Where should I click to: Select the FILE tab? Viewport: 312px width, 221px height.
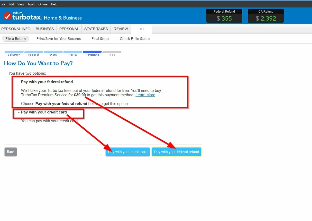coord(141,29)
